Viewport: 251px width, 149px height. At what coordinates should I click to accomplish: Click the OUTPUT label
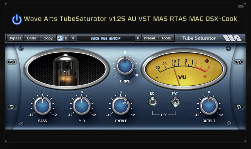209,121
